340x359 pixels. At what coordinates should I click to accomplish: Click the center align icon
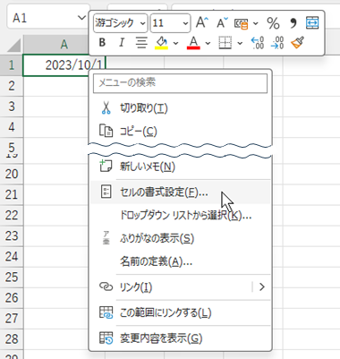[x=141, y=43]
